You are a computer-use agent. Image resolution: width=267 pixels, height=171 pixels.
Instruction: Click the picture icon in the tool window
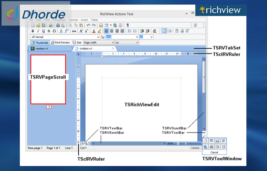217,141
